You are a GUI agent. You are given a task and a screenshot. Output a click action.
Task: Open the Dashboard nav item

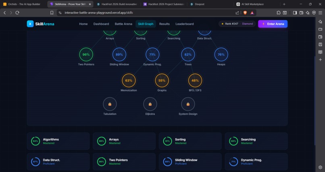coord(101,24)
